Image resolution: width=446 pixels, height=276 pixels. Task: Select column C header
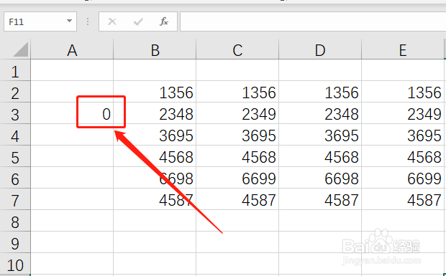[x=237, y=50]
